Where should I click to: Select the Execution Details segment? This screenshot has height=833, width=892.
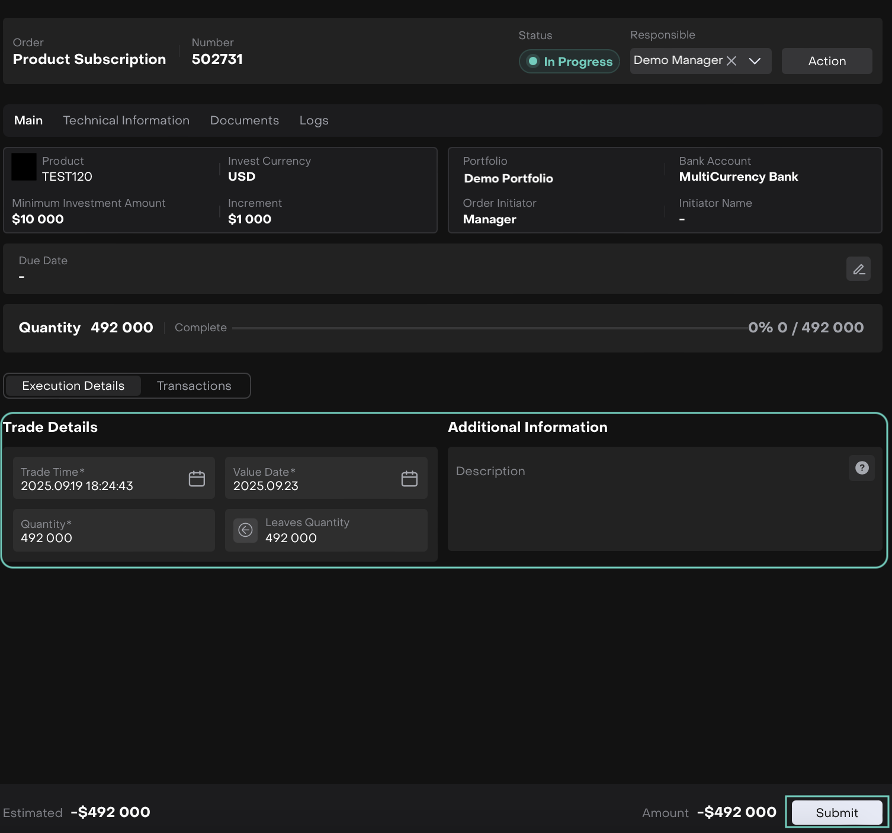point(73,386)
